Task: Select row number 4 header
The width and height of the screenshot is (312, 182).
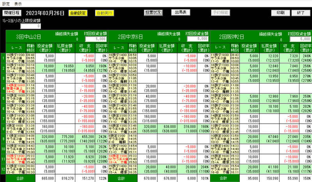Action: [x=3, y=89]
